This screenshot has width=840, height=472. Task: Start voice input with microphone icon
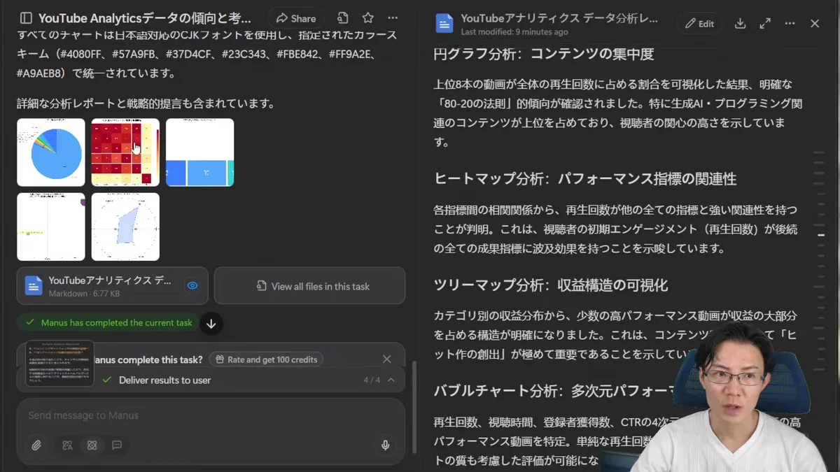[x=385, y=445]
